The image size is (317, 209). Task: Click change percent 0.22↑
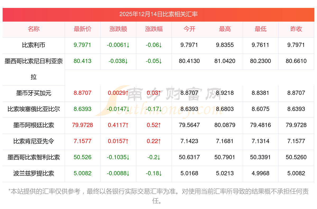[154, 141]
